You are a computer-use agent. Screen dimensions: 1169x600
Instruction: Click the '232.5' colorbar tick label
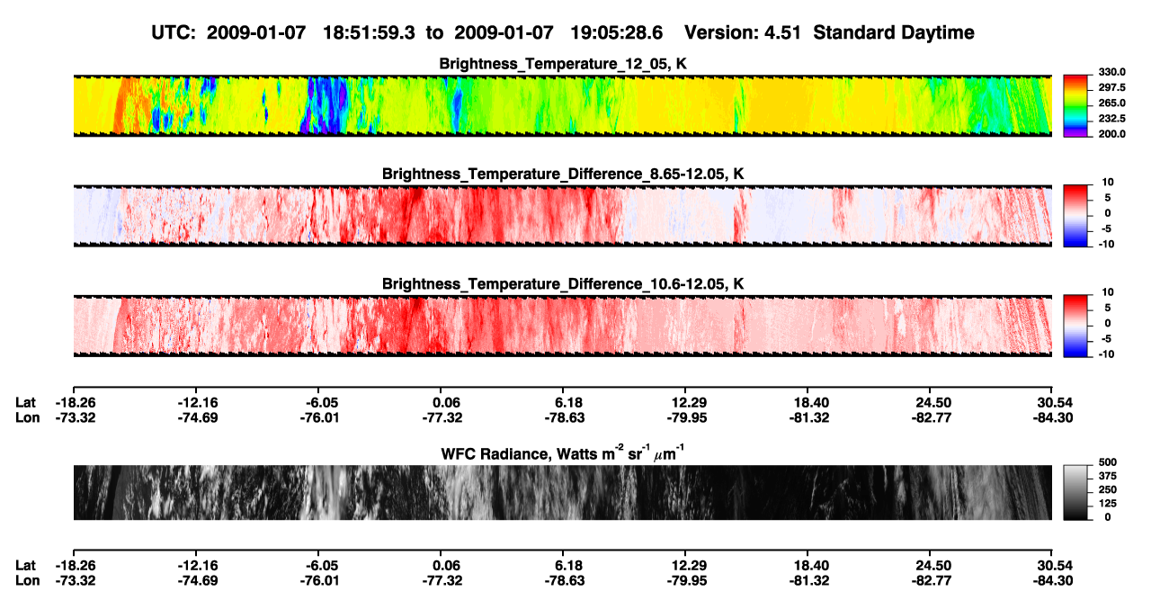(1113, 118)
